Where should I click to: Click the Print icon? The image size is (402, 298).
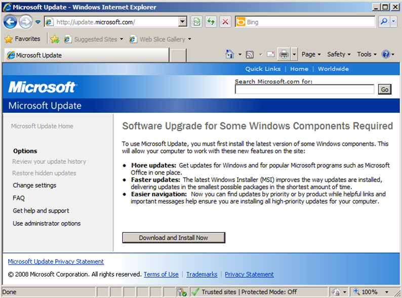point(284,54)
